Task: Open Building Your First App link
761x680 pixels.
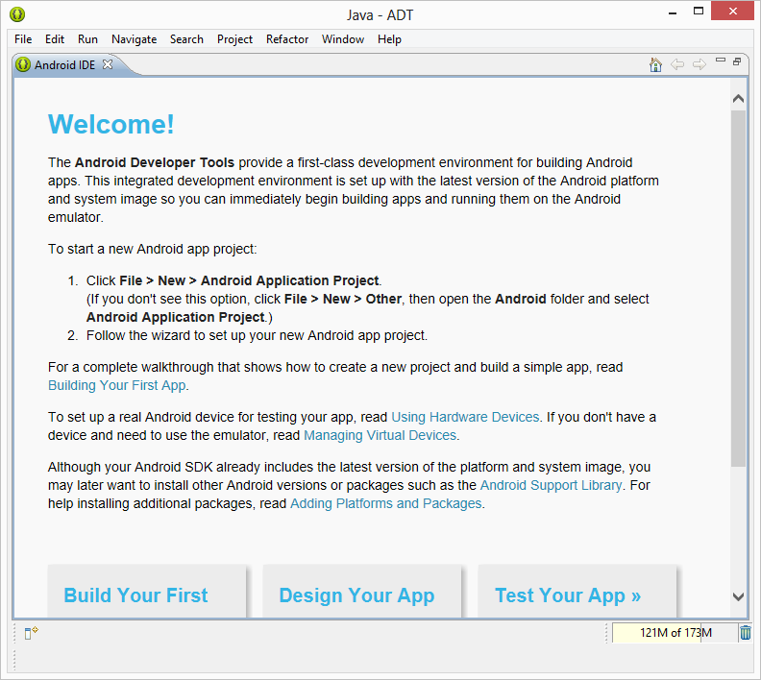Action: (x=117, y=385)
